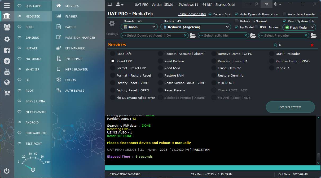Browse folder for Preloader file
The height and width of the screenshot is (178, 321).
(x=314, y=35)
